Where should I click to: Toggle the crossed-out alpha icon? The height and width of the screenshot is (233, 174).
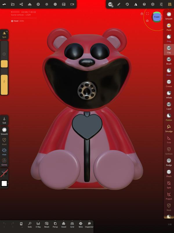pos(4,173)
